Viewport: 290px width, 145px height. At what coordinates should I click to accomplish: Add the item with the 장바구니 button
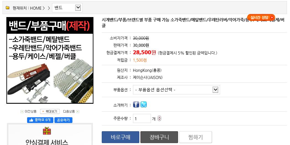click(159, 137)
